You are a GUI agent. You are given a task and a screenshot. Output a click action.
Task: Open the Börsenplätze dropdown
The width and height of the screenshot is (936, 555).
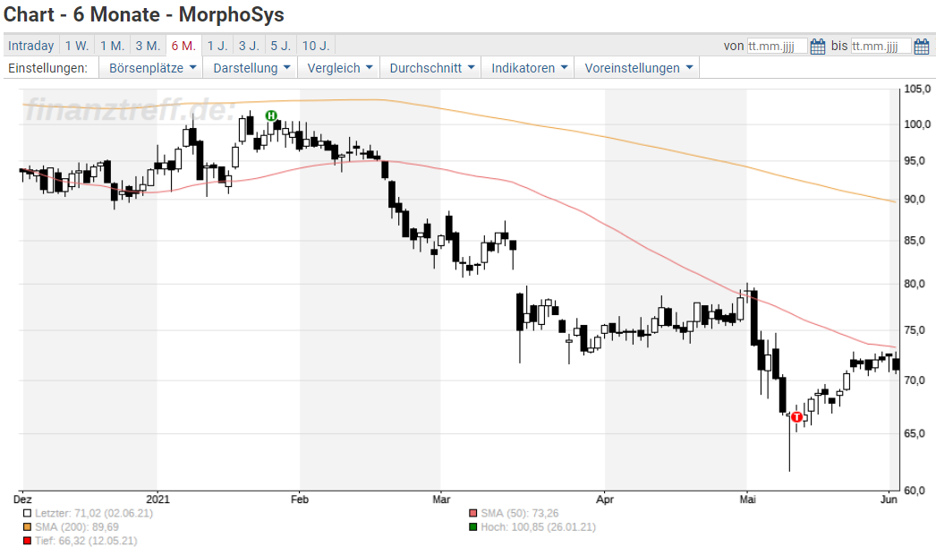(151, 68)
